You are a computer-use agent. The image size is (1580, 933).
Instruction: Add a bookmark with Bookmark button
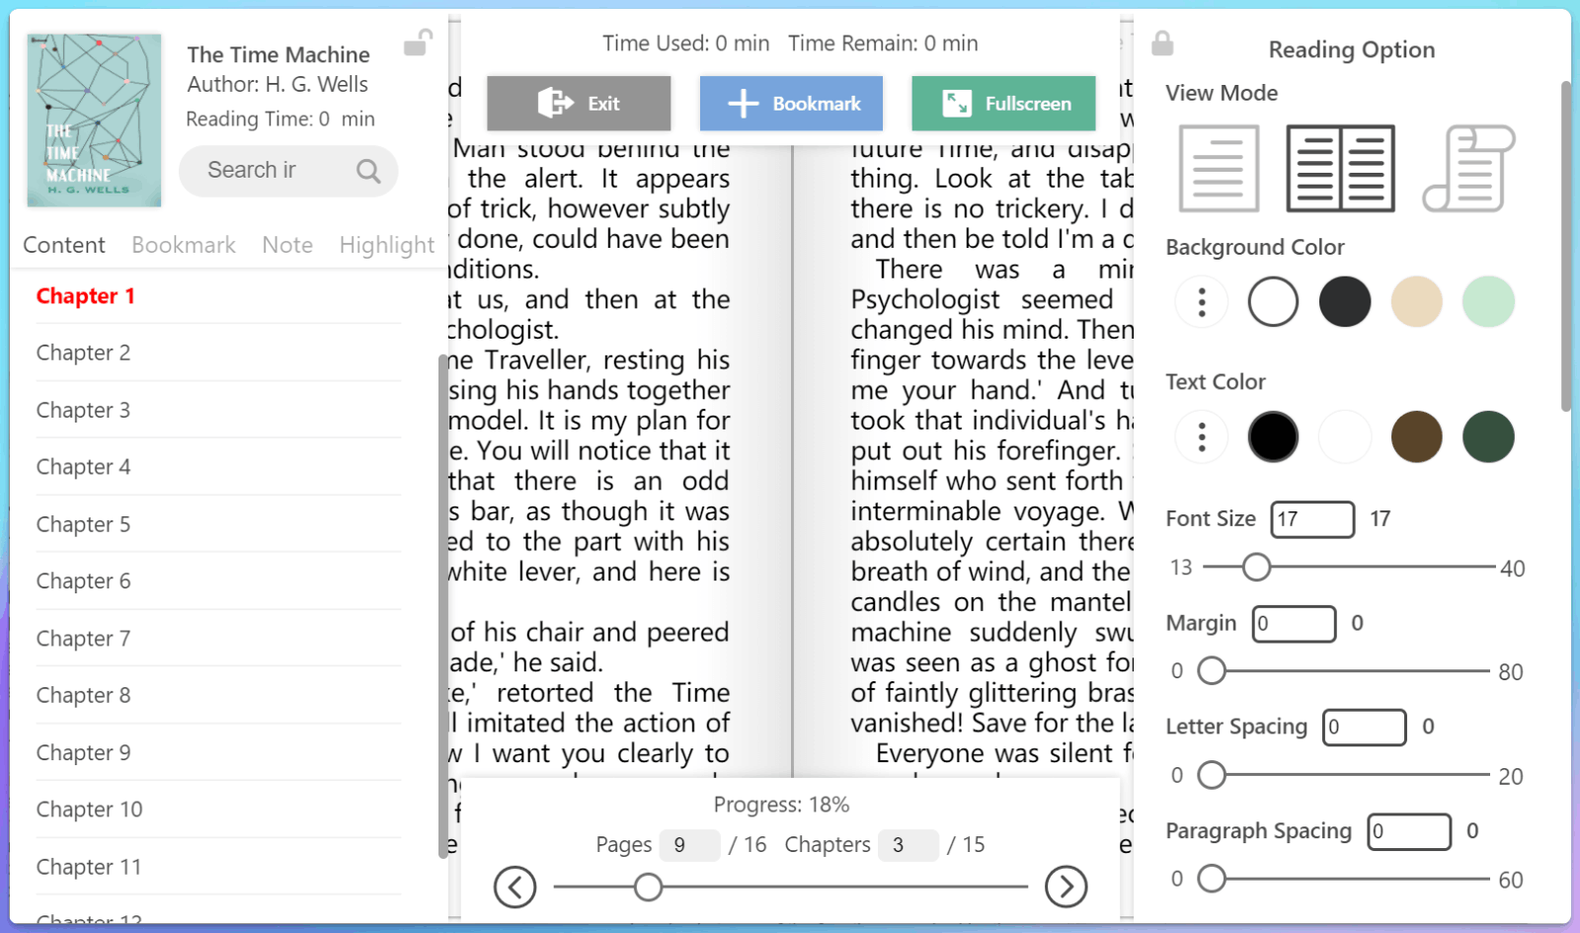tap(791, 104)
